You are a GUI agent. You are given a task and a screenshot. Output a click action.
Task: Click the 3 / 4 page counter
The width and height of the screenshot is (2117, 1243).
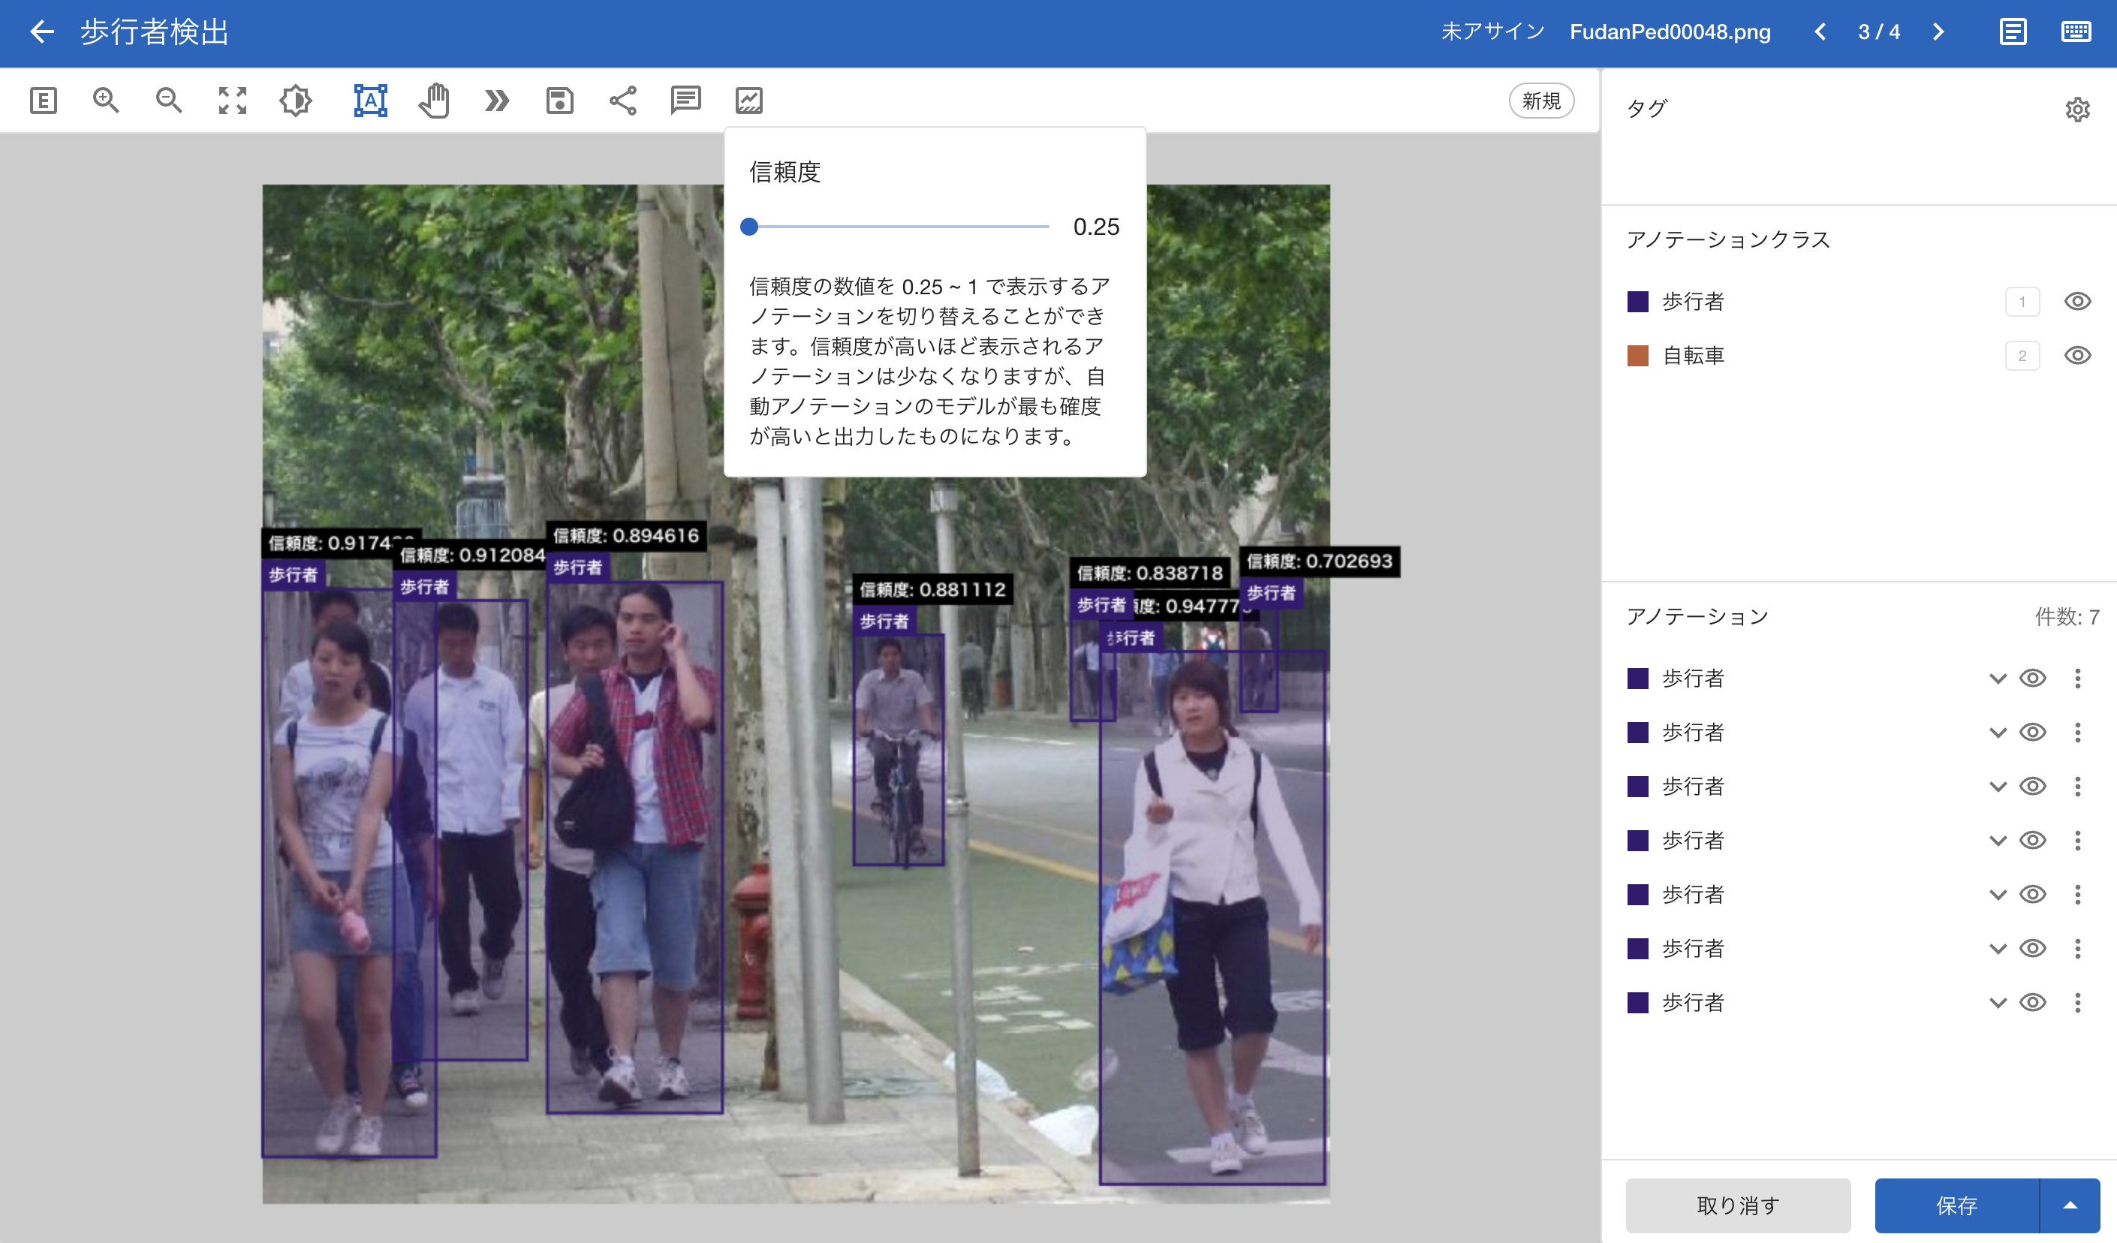[1879, 32]
